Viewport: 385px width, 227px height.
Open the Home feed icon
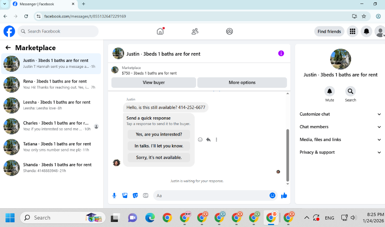tap(160, 31)
